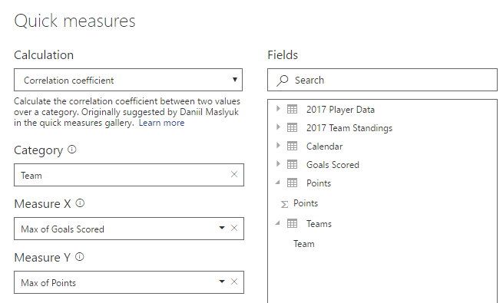503x303 pixels.
Task: Select the Teams table label
Action: [319, 224]
